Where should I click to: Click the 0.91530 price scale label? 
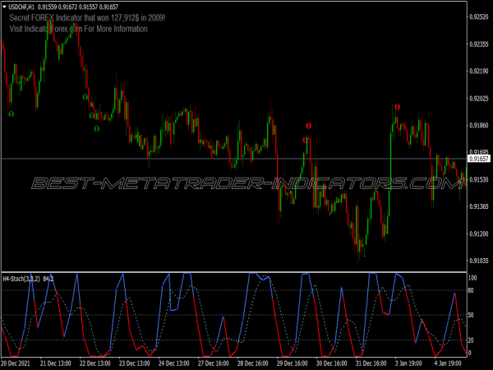[479, 179]
